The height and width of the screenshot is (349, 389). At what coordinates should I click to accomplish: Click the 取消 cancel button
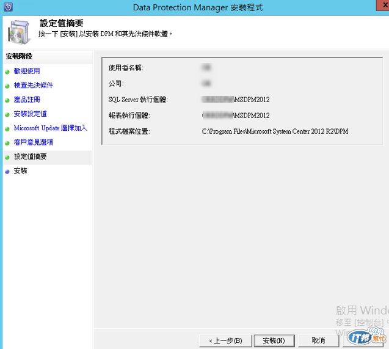319,341
